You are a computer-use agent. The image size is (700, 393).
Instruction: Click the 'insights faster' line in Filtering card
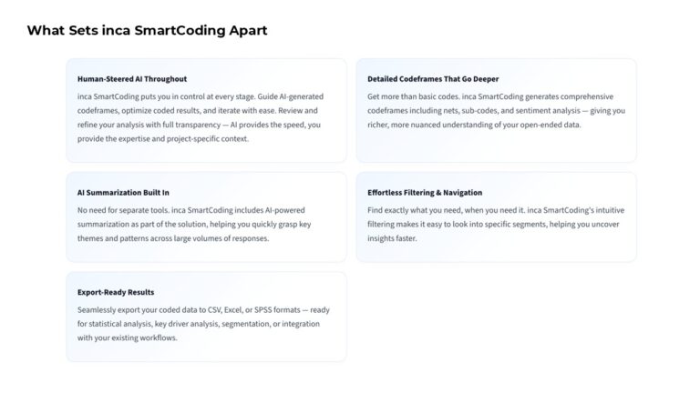392,238
